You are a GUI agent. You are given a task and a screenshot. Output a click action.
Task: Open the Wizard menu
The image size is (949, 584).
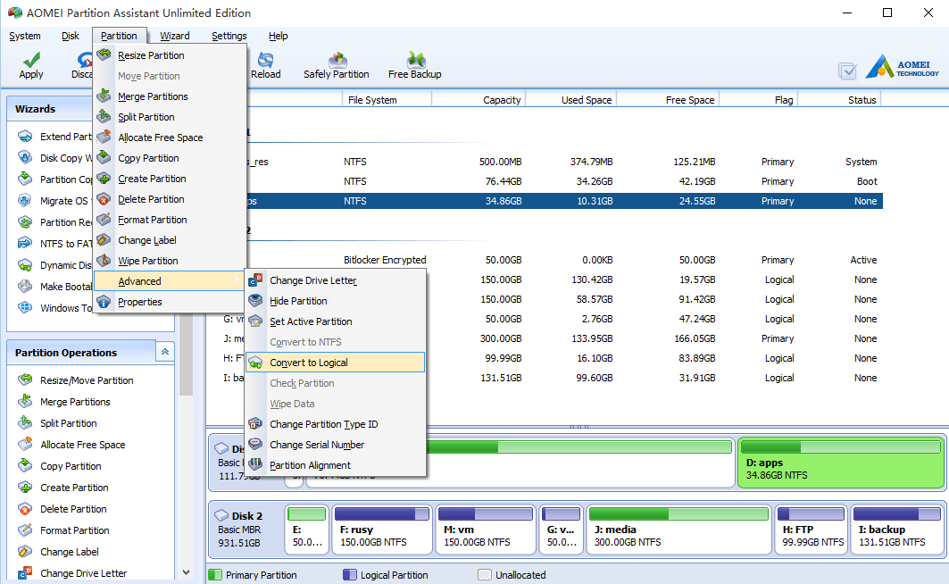point(175,36)
